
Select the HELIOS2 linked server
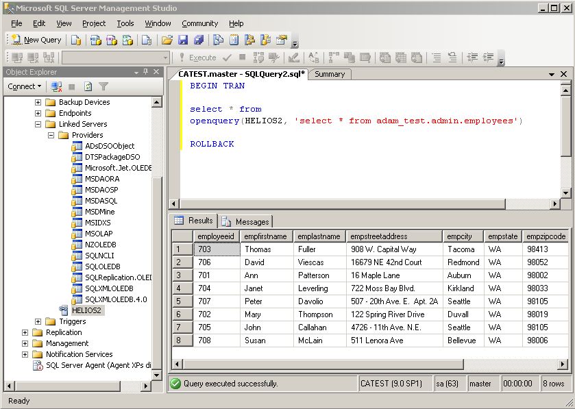click(86, 310)
